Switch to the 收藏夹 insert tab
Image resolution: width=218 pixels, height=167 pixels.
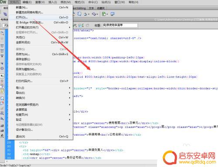click(x=101, y=8)
